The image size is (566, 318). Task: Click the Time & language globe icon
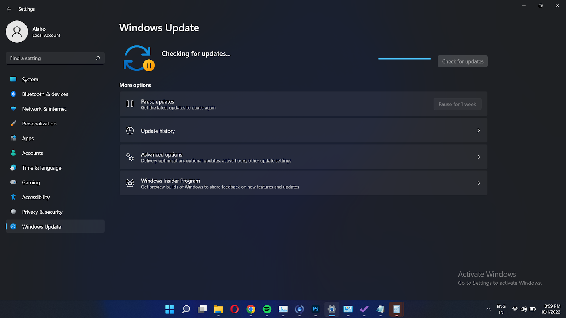point(13,168)
